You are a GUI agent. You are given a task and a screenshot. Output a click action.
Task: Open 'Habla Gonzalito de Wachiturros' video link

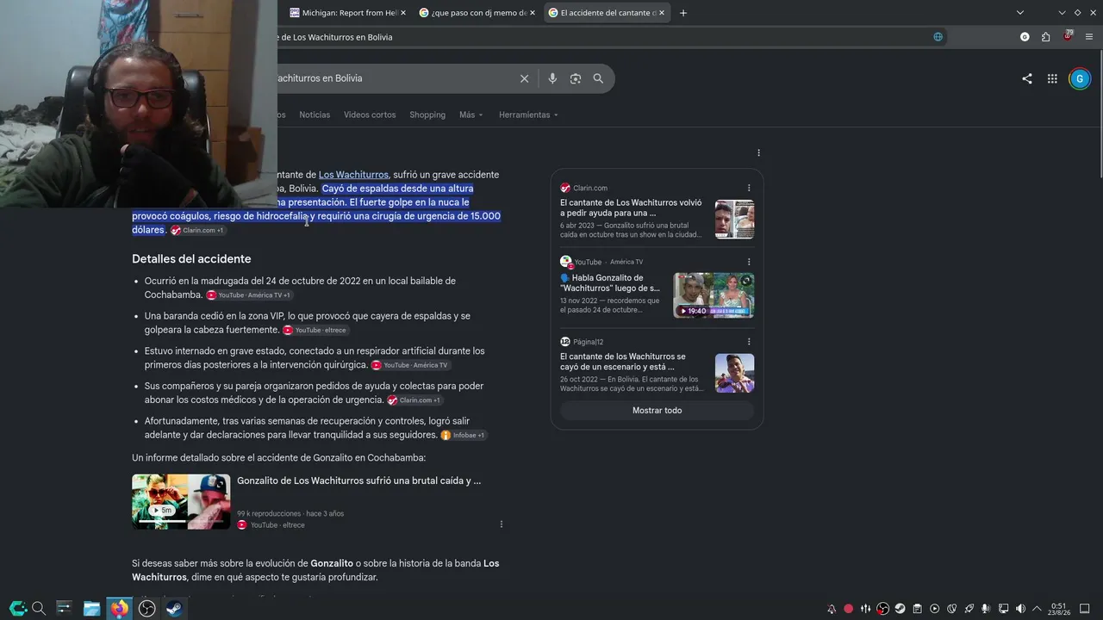click(x=610, y=283)
